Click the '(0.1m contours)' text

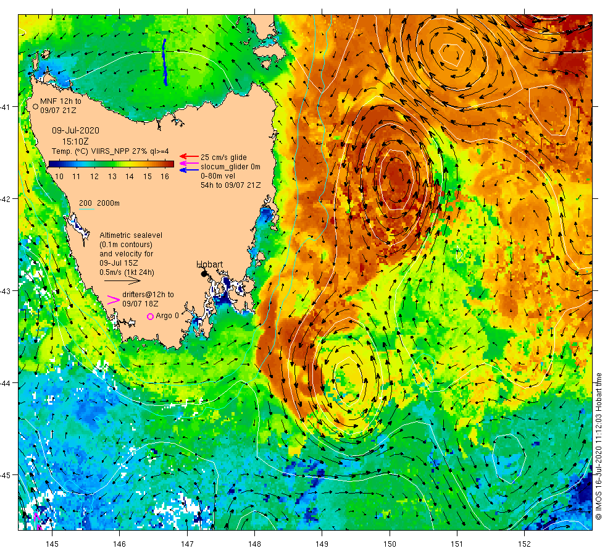126,245
